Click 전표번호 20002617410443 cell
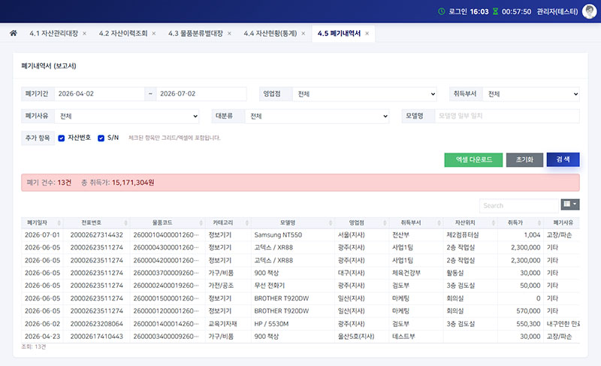This screenshot has width=601, height=366. (x=97, y=337)
